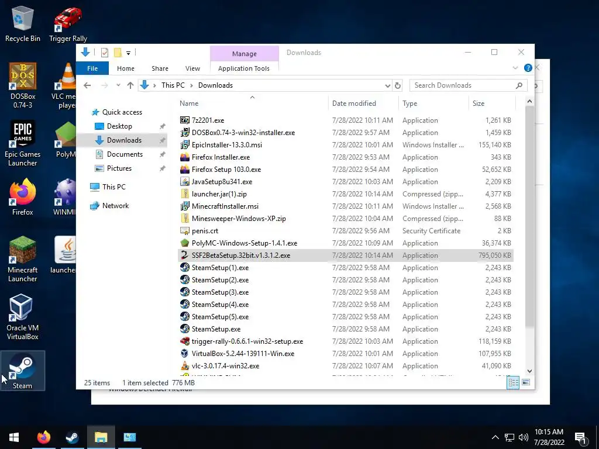
Task: Click New Folder icon in quick access toolbar
Action: (118, 52)
